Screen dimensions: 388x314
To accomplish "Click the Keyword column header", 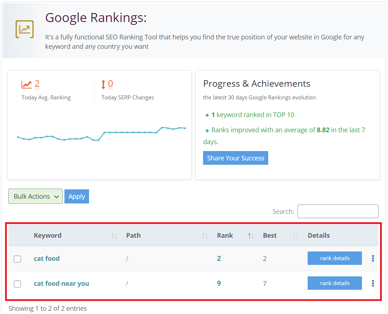I will [47, 236].
